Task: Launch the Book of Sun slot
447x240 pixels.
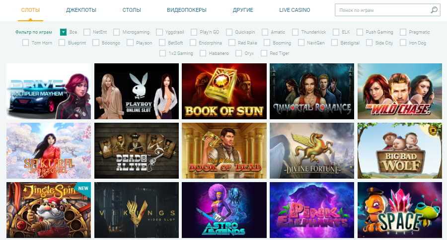Action: point(224,91)
